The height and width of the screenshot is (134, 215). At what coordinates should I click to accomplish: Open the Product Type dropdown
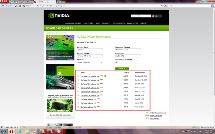[90, 50]
